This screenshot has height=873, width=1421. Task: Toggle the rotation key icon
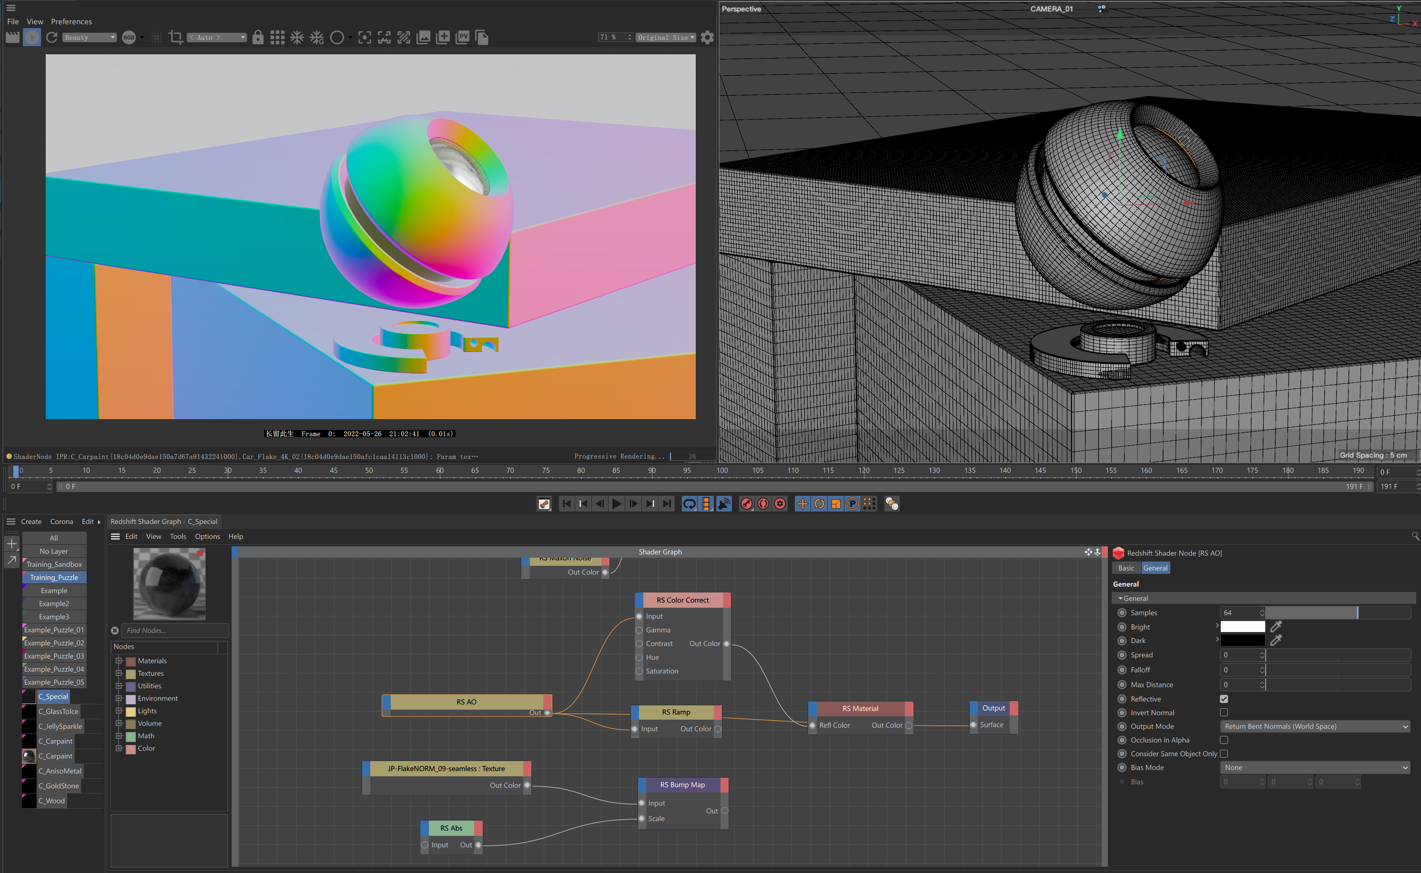point(819,504)
